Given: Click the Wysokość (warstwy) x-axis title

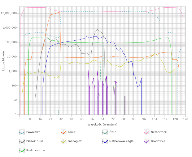Looking at the screenshot, I should tap(102, 124).
